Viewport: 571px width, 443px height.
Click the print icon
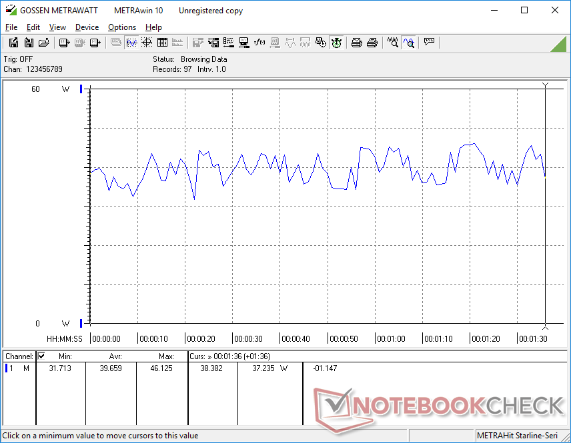[372, 43]
